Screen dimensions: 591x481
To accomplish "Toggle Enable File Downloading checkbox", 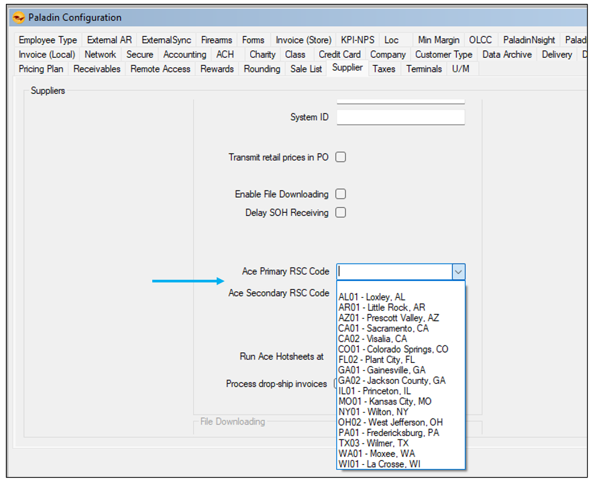I will click(341, 195).
